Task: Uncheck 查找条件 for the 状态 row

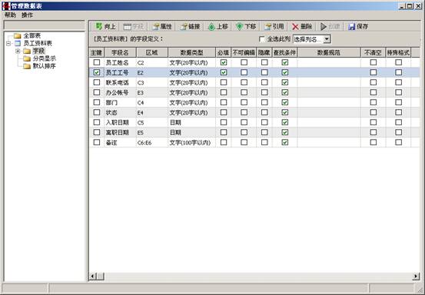Action: [284, 112]
